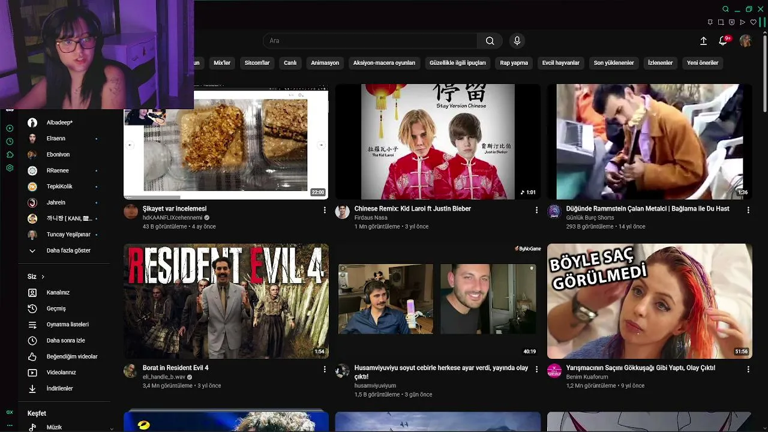Open Günlük Burç Shorts channel avatar
This screenshot has height=432, width=768.
554,211
